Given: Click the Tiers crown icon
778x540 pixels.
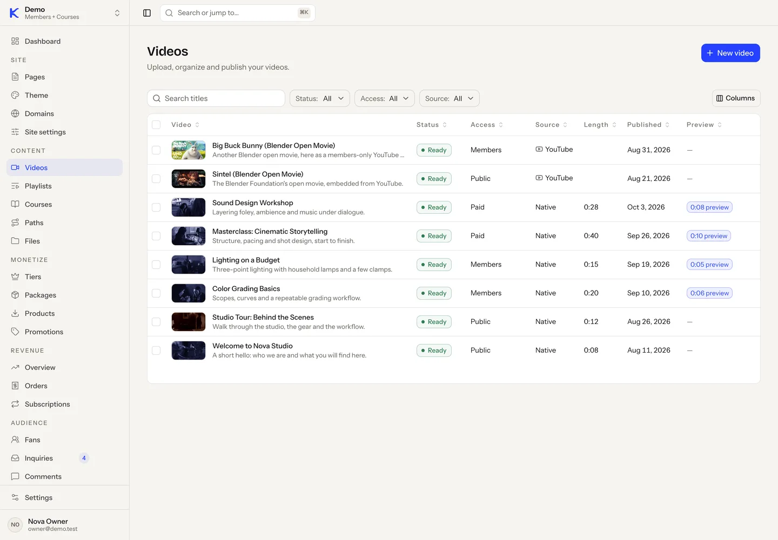Looking at the screenshot, I should [x=15, y=276].
